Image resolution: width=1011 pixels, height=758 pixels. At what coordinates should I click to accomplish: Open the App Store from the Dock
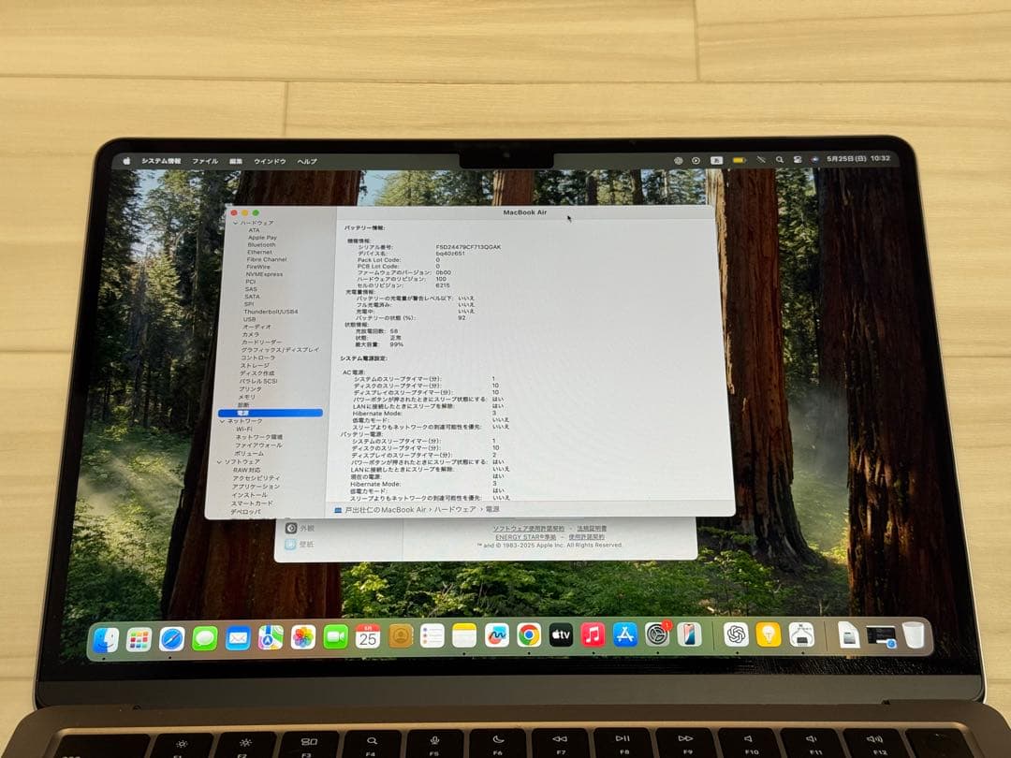623,634
